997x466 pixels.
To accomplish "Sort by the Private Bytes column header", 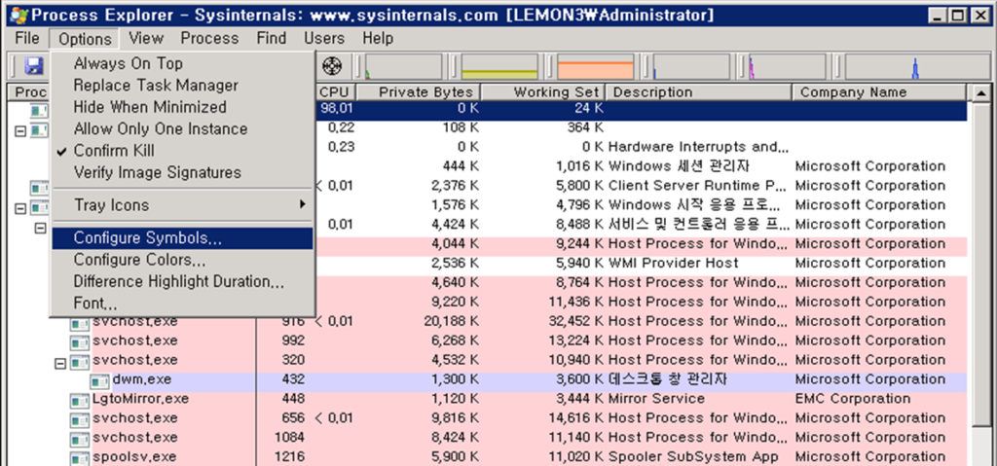I will tap(419, 92).
